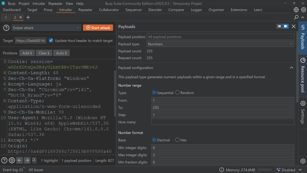Image resolution: width=307 pixels, height=173 pixels.
Task: Open the AI Disabled dropdown arrow
Action: coord(300,170)
